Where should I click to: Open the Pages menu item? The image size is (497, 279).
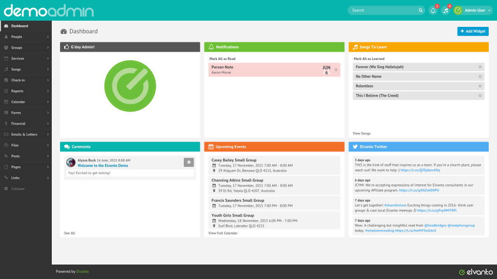(26, 167)
